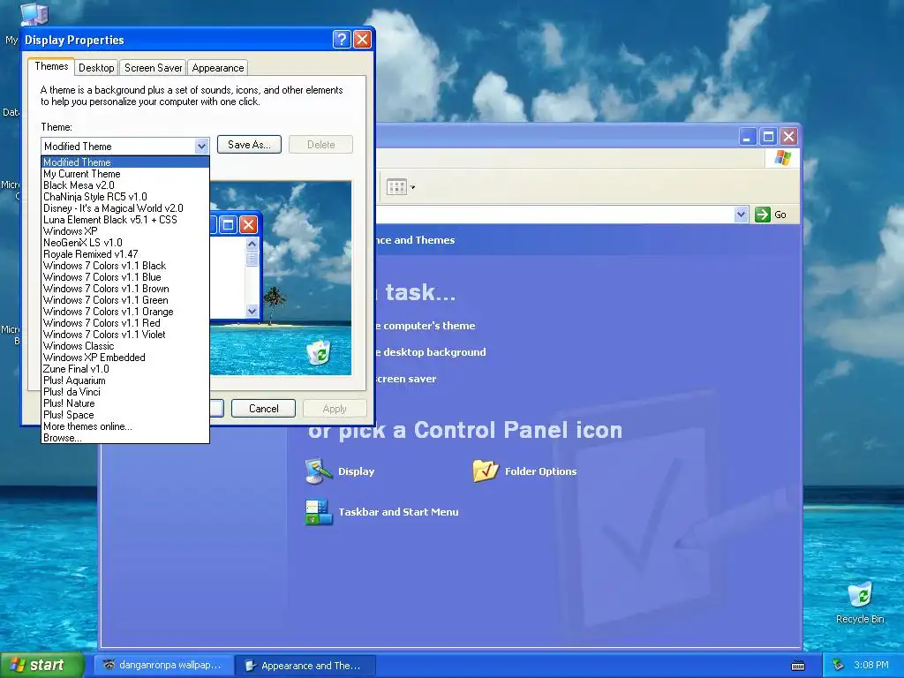The height and width of the screenshot is (678, 904).
Task: Choose Plus! Space theme
Action: [125, 415]
